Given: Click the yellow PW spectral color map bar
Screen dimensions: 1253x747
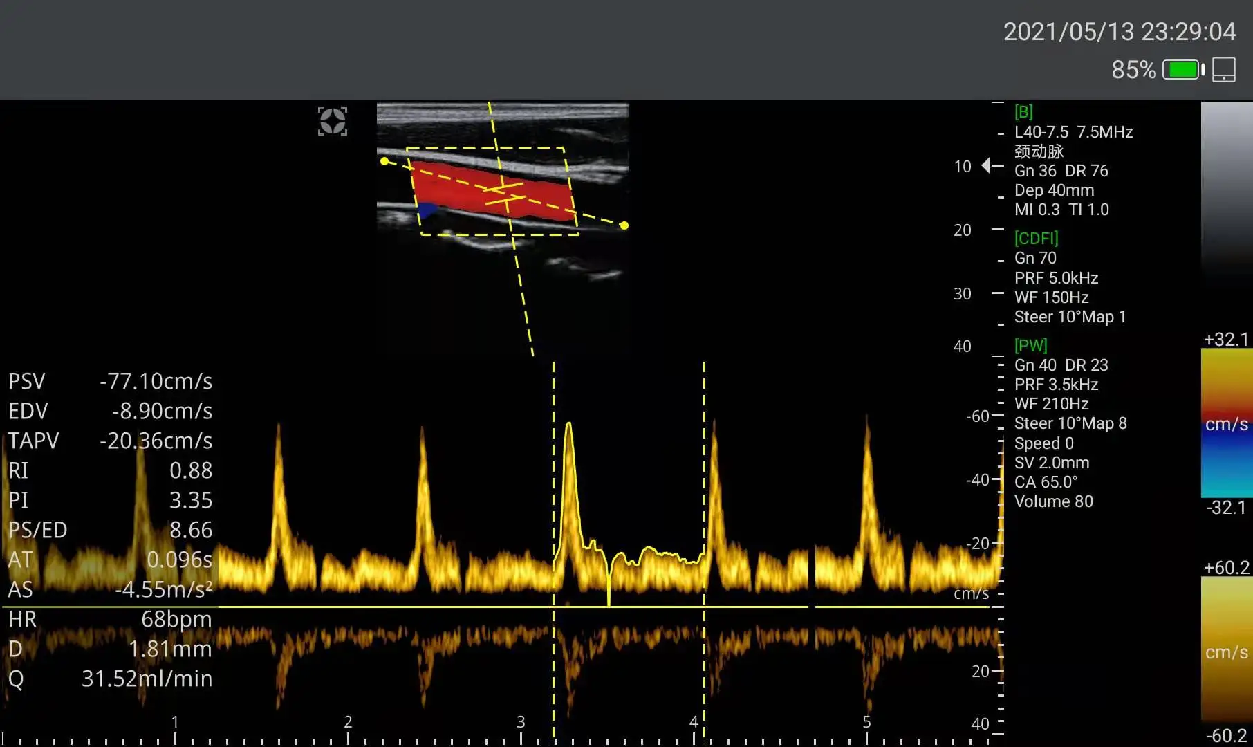Looking at the screenshot, I should [x=1226, y=651].
